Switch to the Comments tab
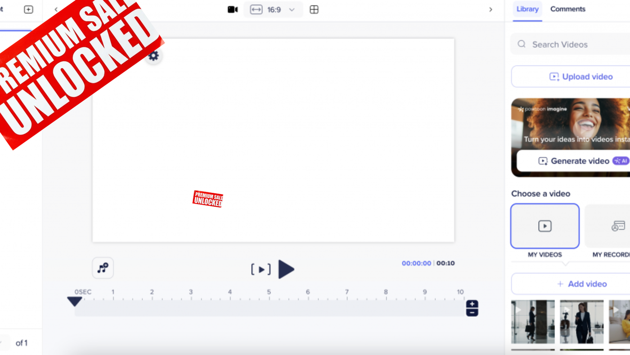 (x=567, y=9)
